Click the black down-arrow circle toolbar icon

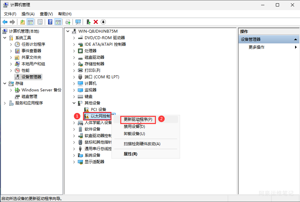103,22
